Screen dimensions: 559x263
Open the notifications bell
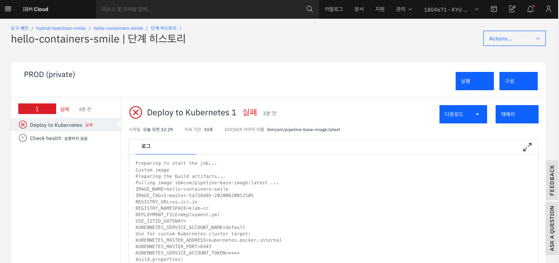point(530,9)
